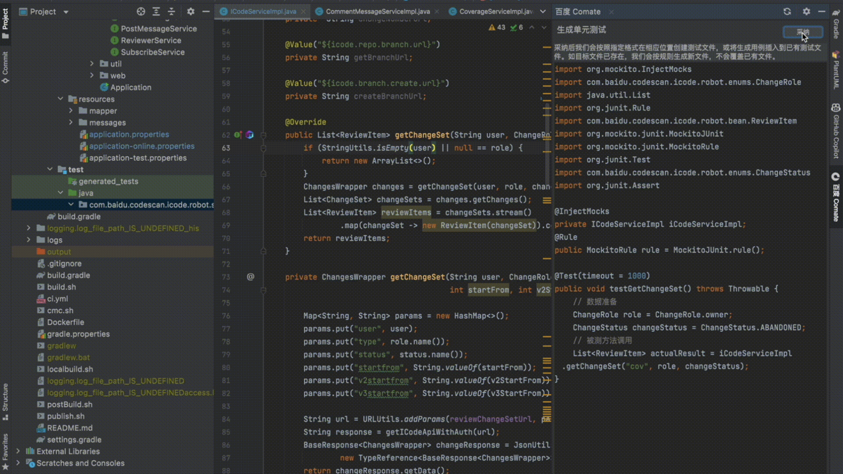Show hidden editor tabs dropdown
Screen dimensions: 843x474
click(x=543, y=12)
